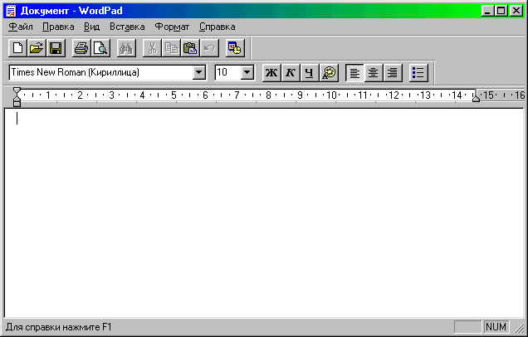
Task: Toggle bulleted list formatting
Action: (418, 72)
